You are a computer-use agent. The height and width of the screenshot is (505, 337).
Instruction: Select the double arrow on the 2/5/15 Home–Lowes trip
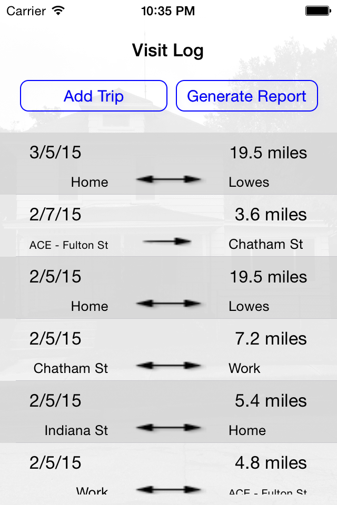pos(168,304)
